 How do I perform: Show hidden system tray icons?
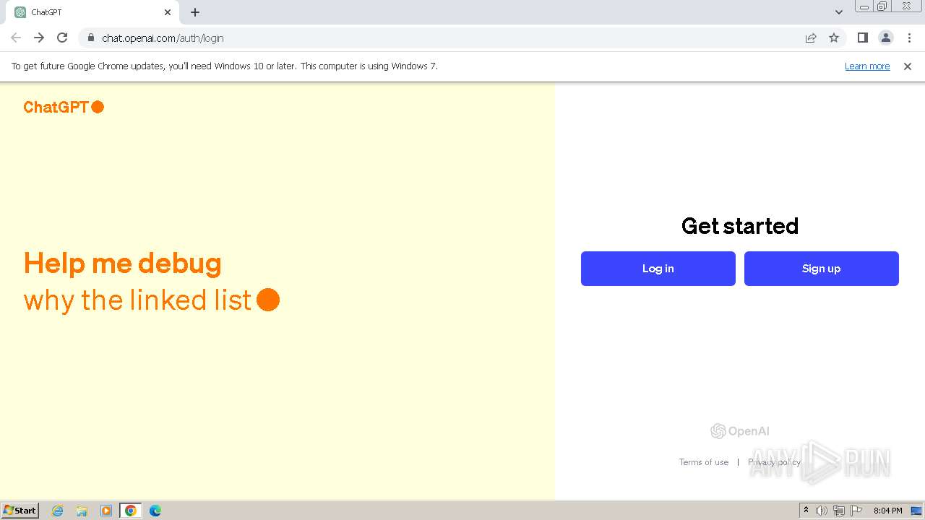tap(806, 511)
